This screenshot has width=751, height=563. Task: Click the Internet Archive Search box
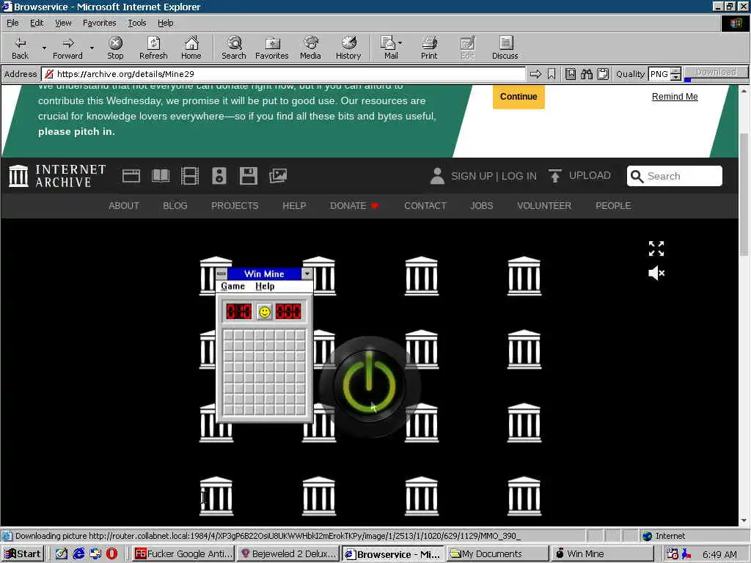pos(675,176)
